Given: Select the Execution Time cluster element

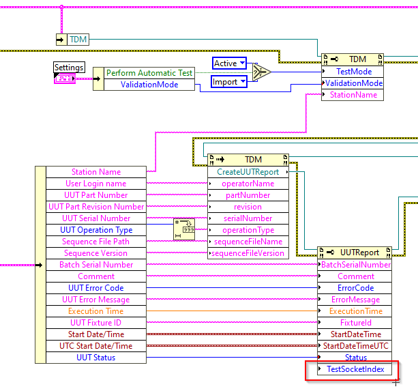Looking at the screenshot, I should (x=96, y=311).
